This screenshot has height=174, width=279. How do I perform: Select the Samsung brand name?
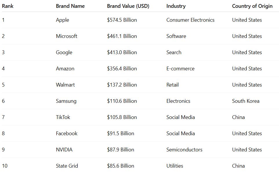click(x=66, y=101)
